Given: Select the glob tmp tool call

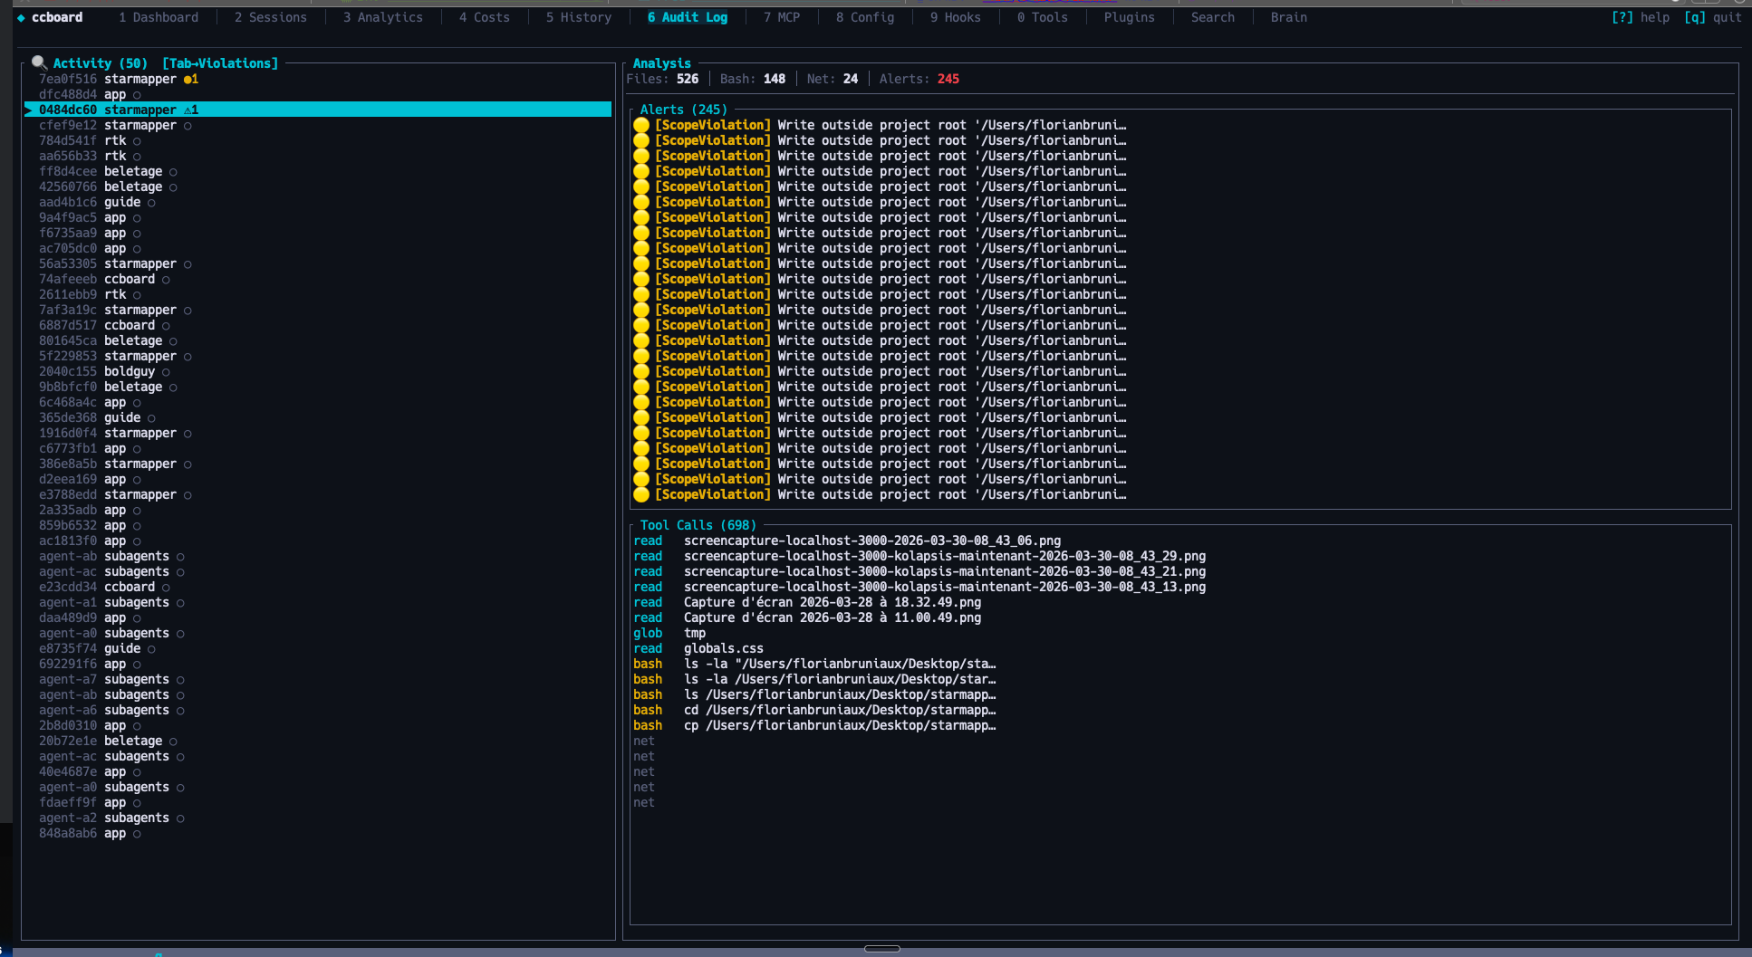Looking at the screenshot, I should [669, 633].
